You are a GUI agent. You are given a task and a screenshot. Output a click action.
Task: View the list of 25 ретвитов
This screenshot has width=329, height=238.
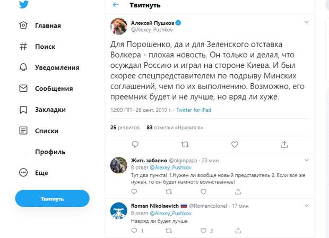(x=125, y=127)
